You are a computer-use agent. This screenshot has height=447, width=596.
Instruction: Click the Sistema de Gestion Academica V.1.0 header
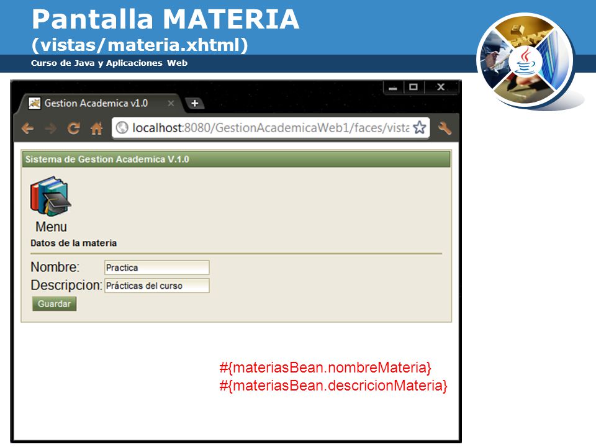pos(237,160)
